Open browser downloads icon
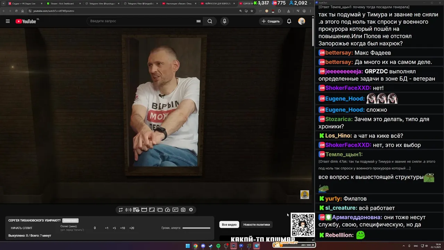 click(289, 11)
